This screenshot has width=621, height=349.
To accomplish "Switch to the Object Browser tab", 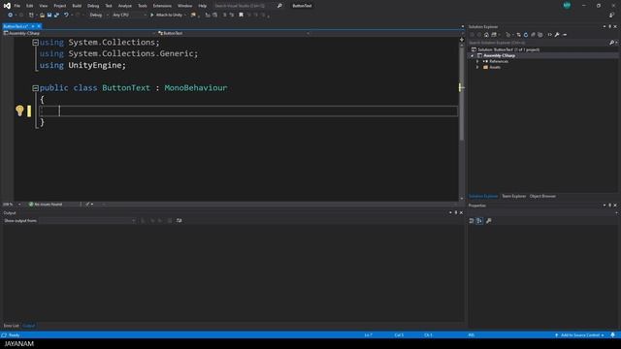I will pyautogui.click(x=542, y=196).
